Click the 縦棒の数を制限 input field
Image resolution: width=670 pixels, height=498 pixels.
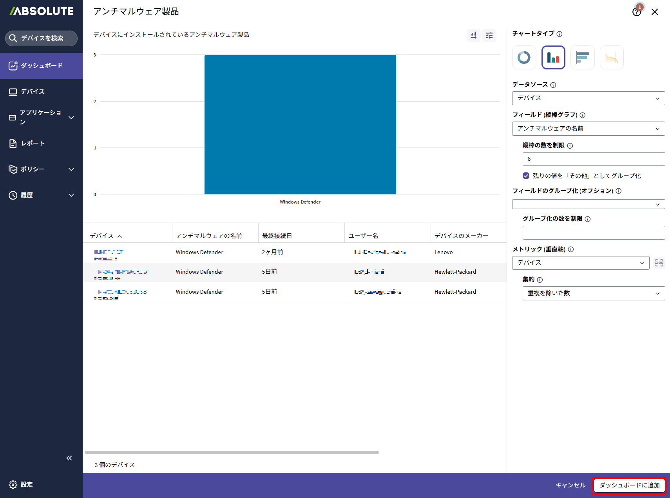pos(594,159)
